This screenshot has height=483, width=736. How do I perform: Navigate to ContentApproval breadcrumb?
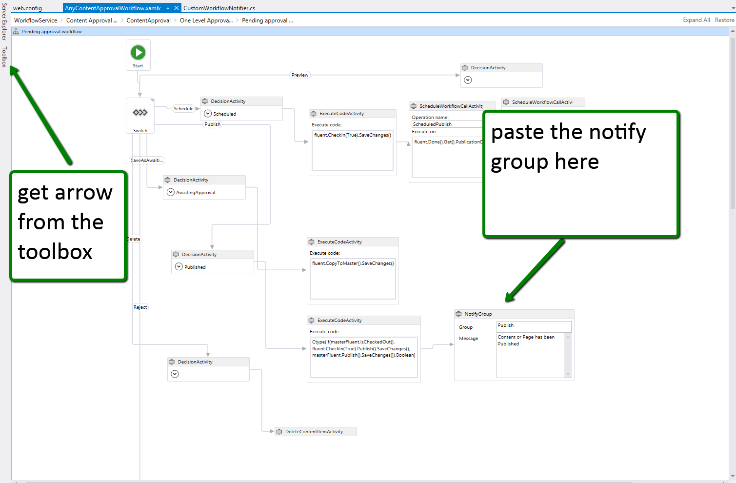coord(148,20)
